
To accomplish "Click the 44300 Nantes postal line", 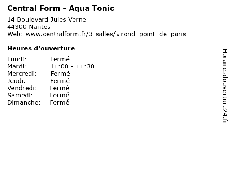I will coord(29,27).
